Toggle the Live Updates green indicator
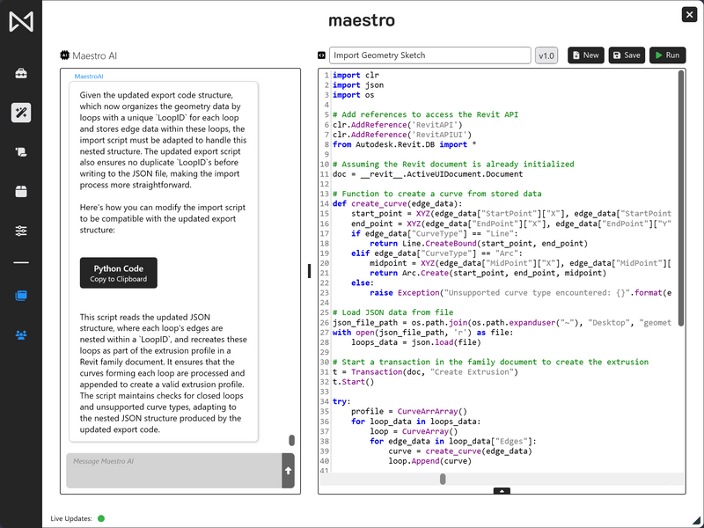The width and height of the screenshot is (704, 528). pyautogui.click(x=101, y=518)
